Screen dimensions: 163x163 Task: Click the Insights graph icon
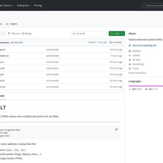(7, 24)
